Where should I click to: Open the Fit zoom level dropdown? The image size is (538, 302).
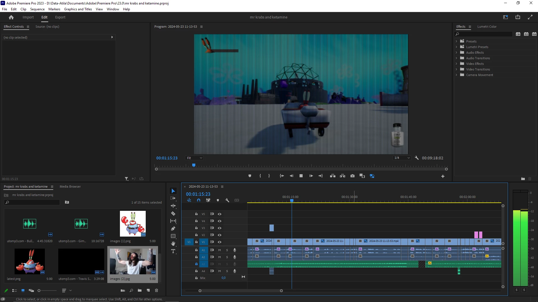click(194, 158)
